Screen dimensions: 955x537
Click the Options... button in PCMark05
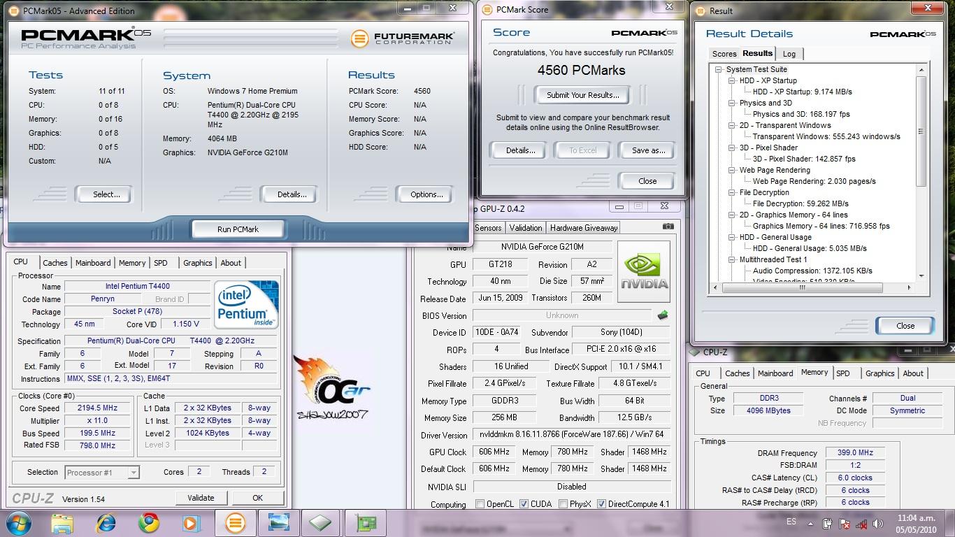tap(426, 194)
